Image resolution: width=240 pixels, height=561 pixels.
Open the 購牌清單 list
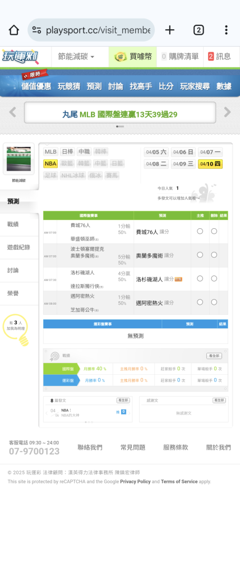tap(180, 57)
